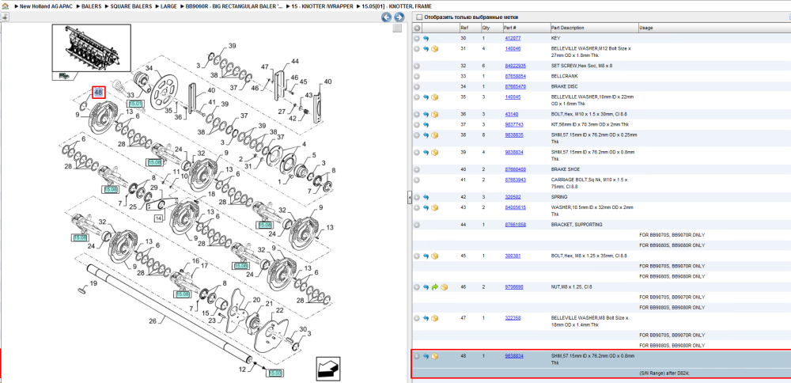The height and width of the screenshot is (383, 791).
Task: Click the yellow box icon in row 46
Action: coord(444,287)
